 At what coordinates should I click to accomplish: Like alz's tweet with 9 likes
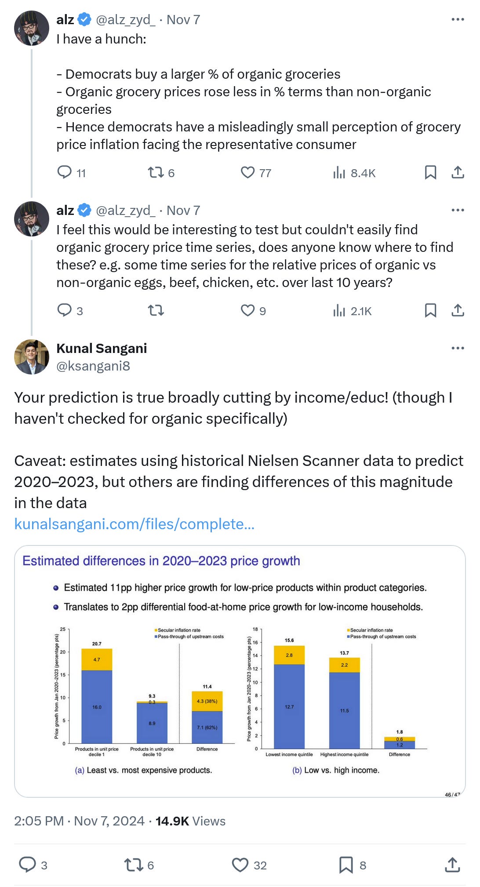(x=247, y=310)
